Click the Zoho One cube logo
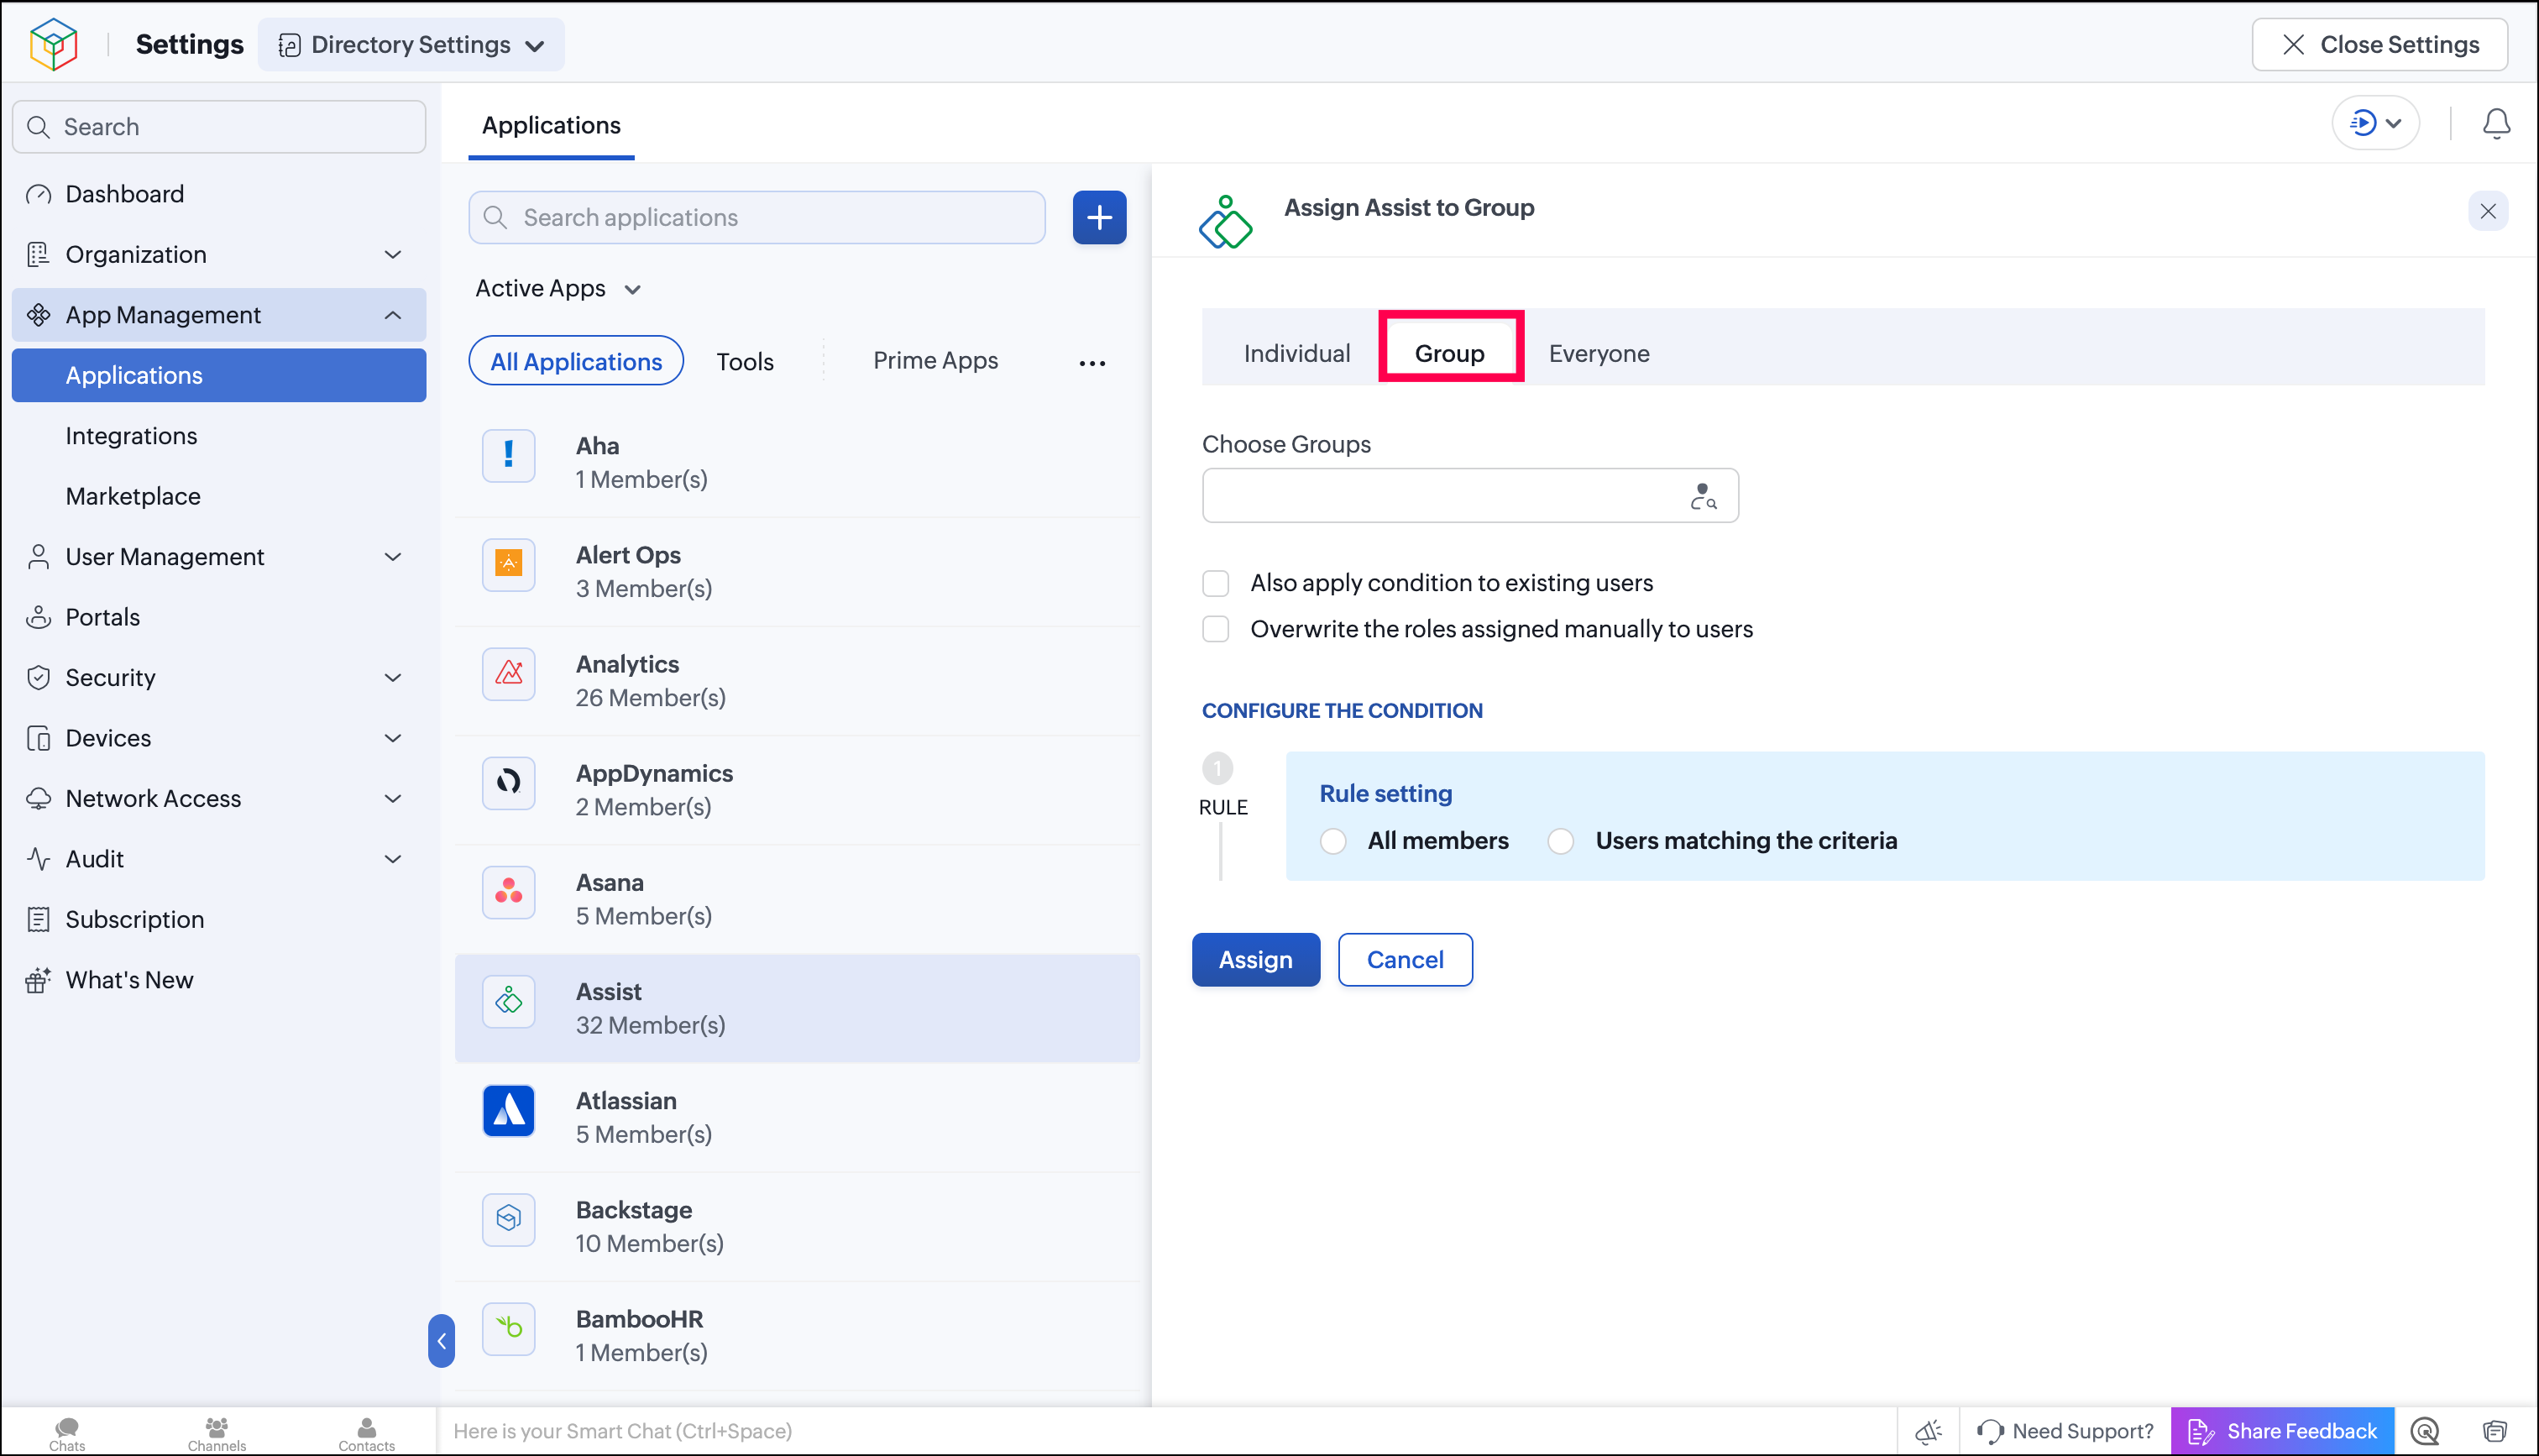The width and height of the screenshot is (2539, 1456). [x=54, y=45]
